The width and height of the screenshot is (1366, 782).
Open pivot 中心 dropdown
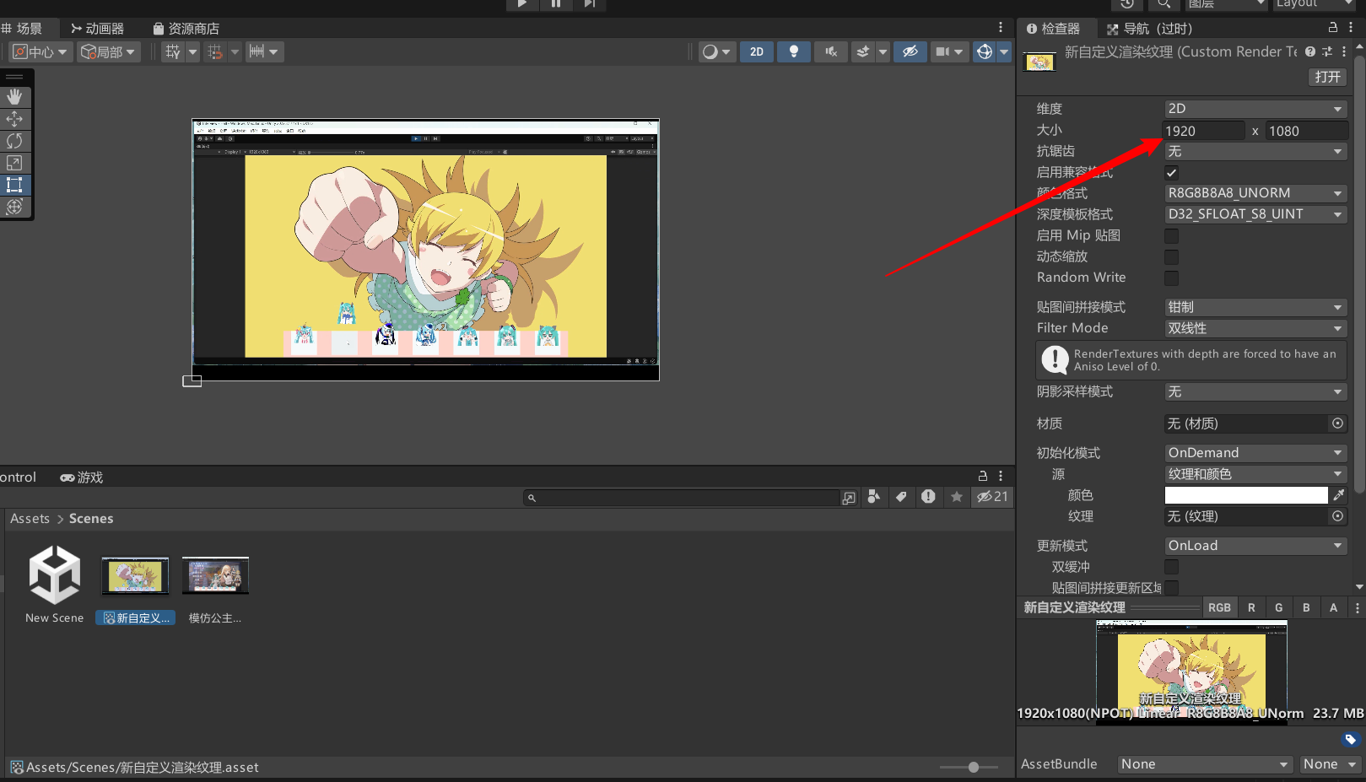point(40,51)
